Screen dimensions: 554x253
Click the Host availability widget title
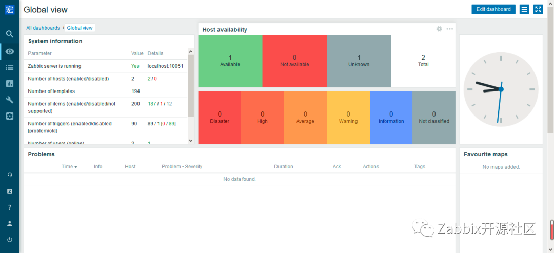(x=225, y=30)
